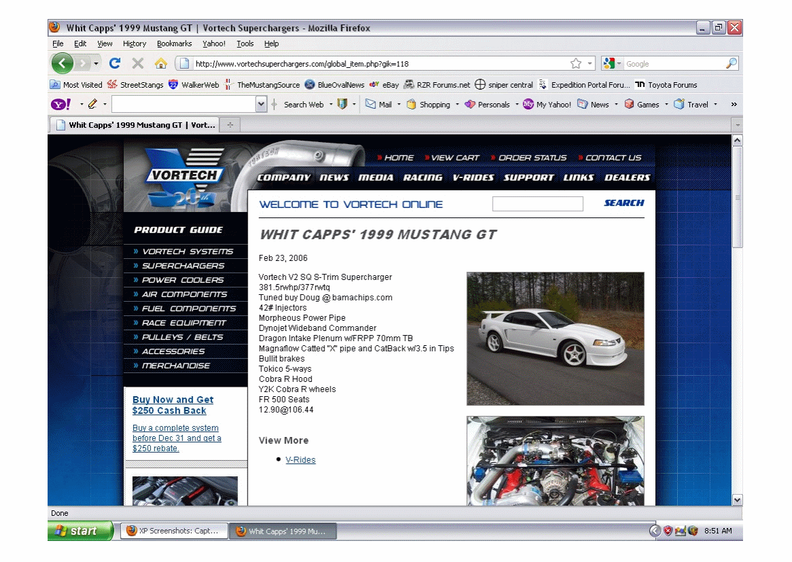
Task: Bookmark the page with the star icon
Action: tap(576, 64)
